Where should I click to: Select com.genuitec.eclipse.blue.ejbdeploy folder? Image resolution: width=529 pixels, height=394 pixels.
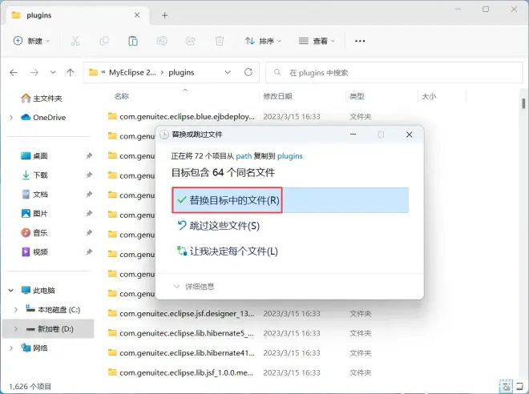181,117
